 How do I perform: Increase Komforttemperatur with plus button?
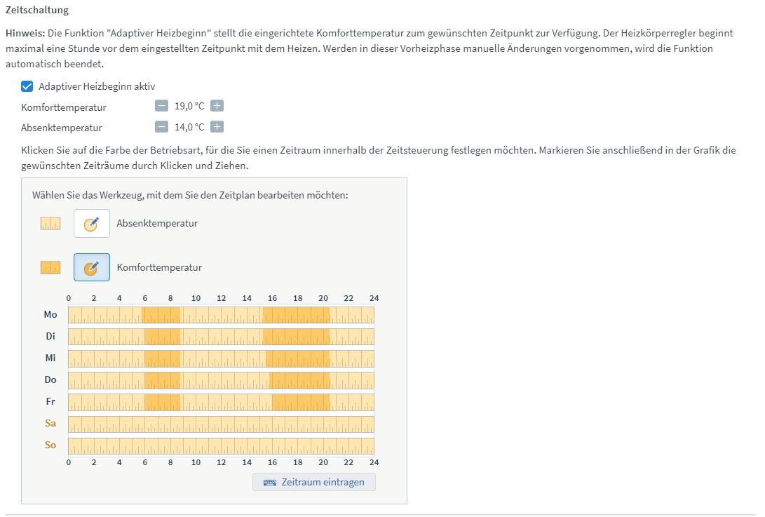pos(217,106)
